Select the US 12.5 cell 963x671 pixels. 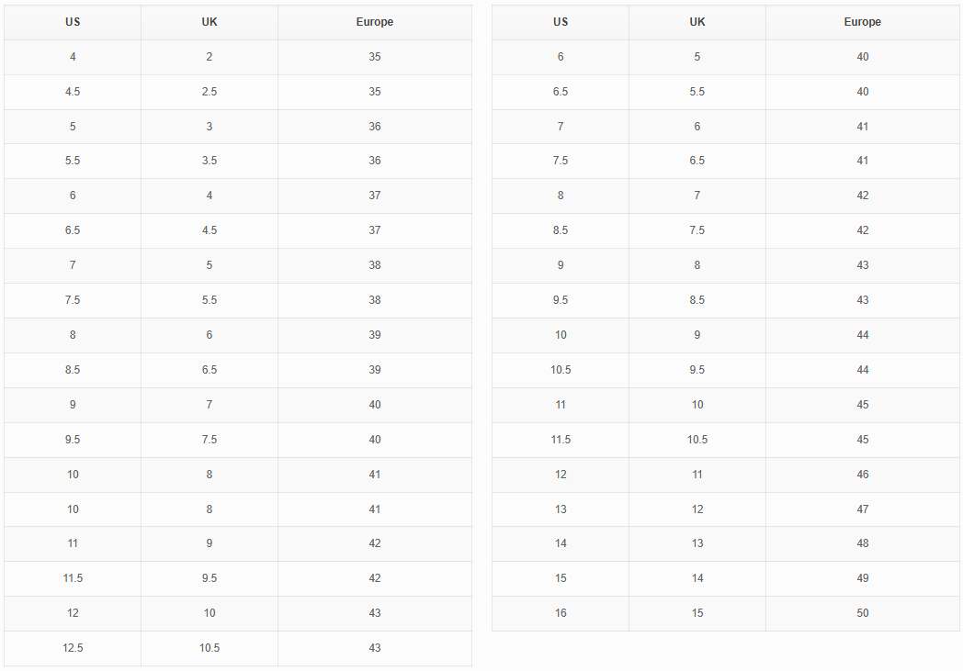(73, 648)
